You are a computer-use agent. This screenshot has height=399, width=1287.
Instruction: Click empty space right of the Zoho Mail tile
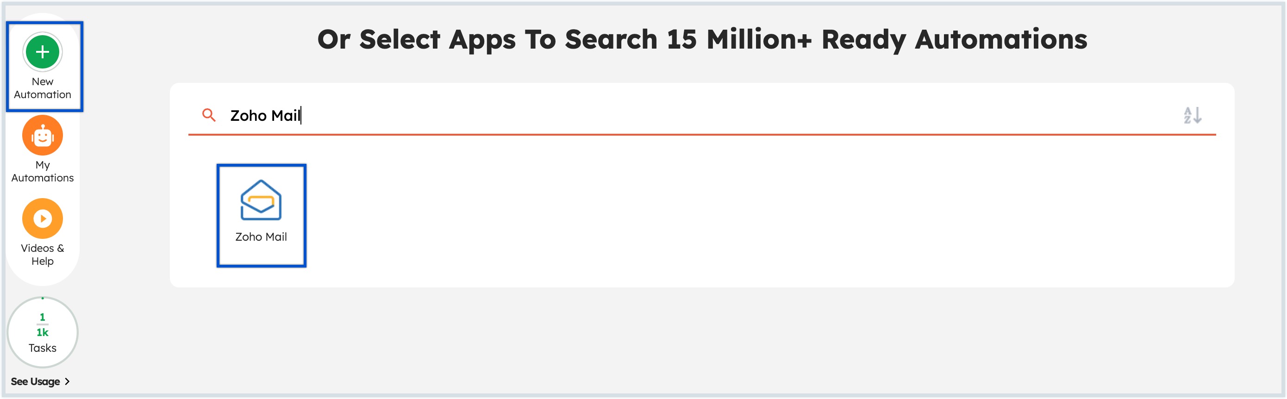tap(750, 215)
